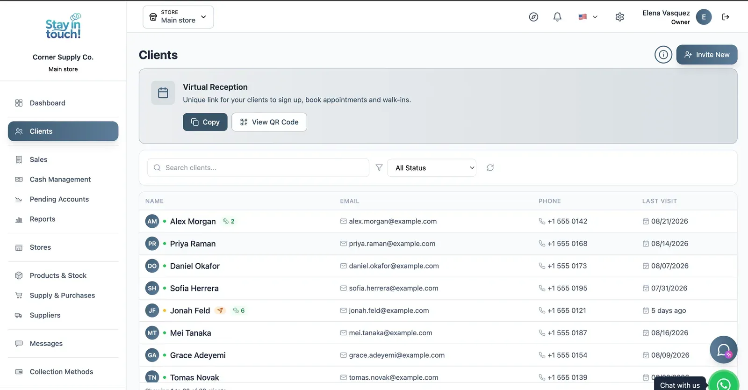Open the notifications bell

tap(557, 17)
